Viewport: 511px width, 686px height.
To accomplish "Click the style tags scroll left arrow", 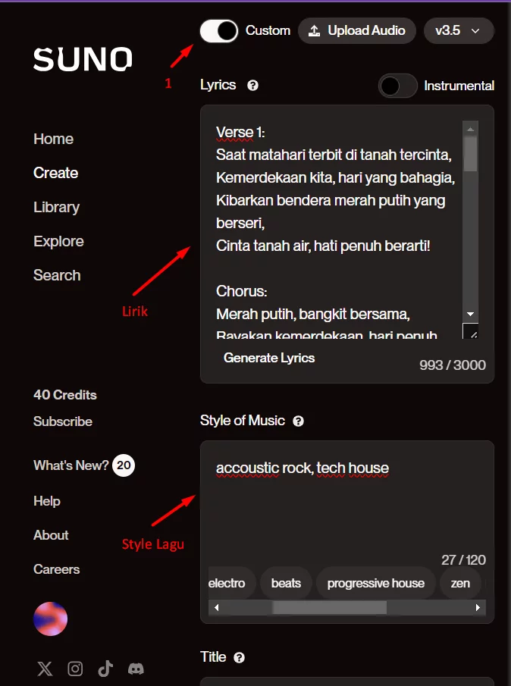I will pos(216,607).
